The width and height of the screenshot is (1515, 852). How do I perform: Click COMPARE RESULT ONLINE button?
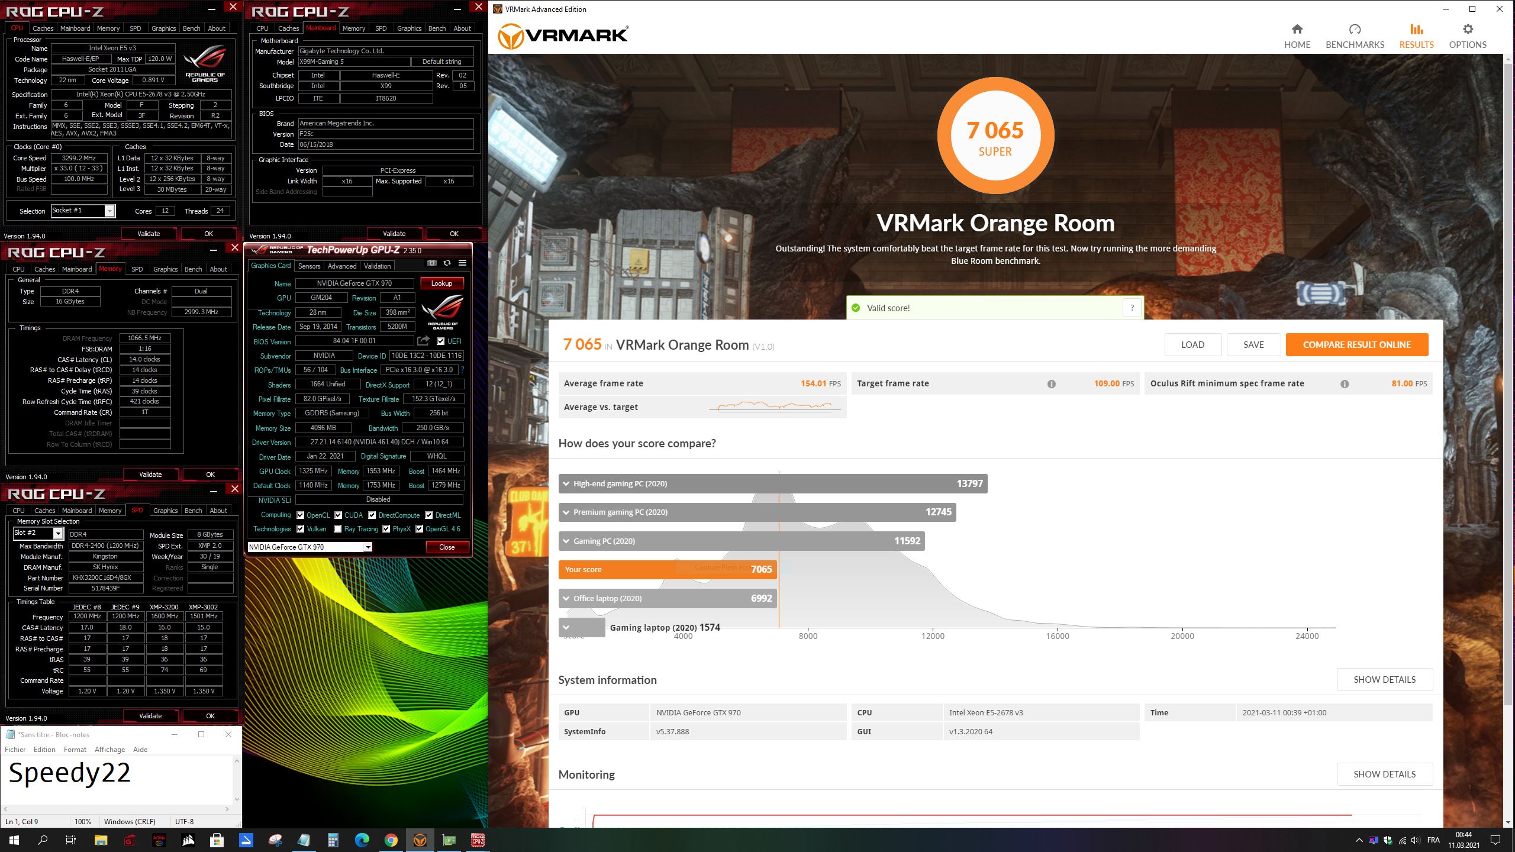pos(1356,345)
